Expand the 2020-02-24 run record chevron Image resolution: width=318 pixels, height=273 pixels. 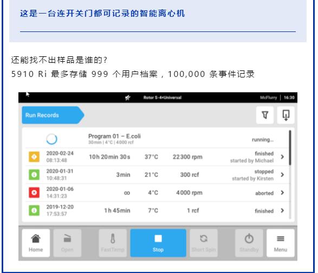[x=282, y=157]
